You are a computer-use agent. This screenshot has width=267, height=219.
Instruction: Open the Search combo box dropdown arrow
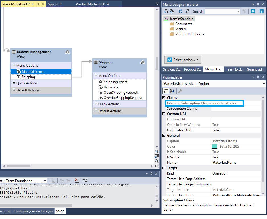239,11
